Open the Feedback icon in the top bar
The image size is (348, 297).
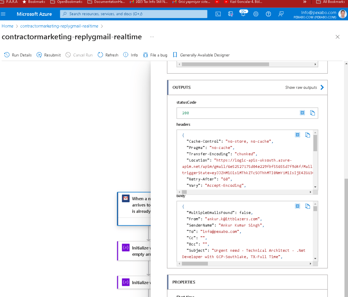281,14
